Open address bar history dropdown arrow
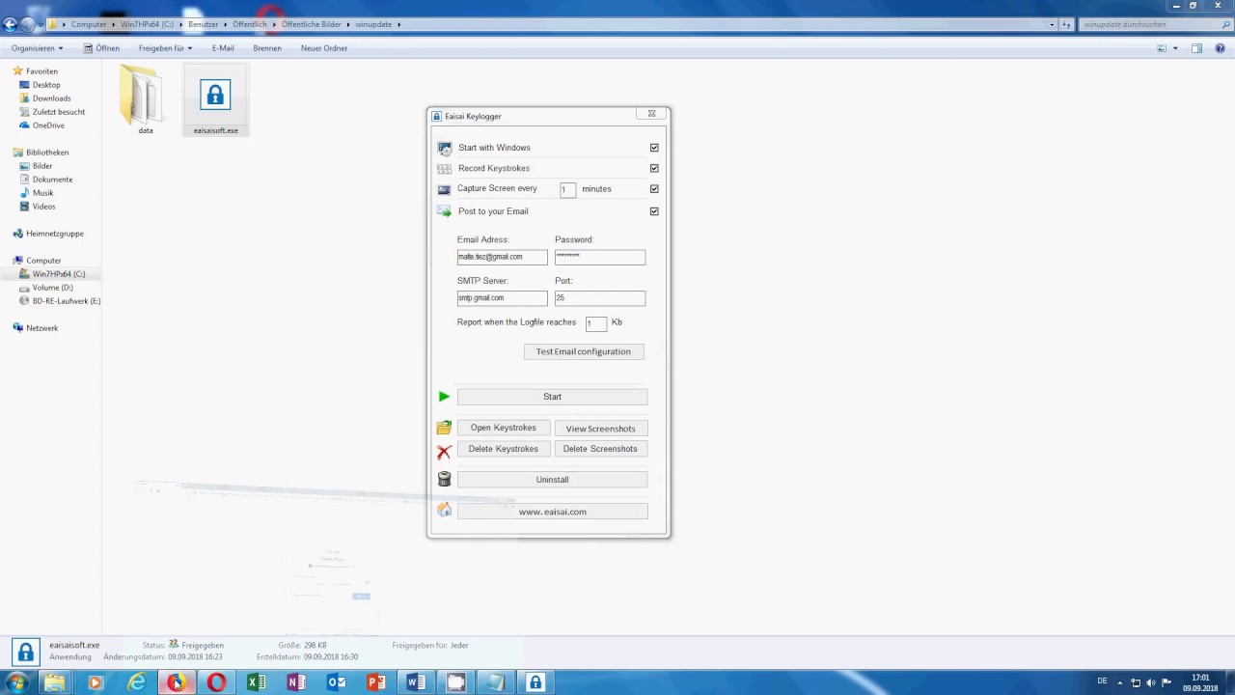1235x695 pixels. click(x=1052, y=24)
